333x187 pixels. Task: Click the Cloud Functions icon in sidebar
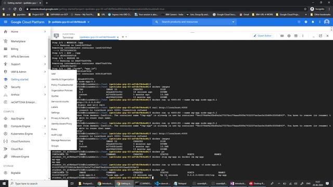pos(6,141)
